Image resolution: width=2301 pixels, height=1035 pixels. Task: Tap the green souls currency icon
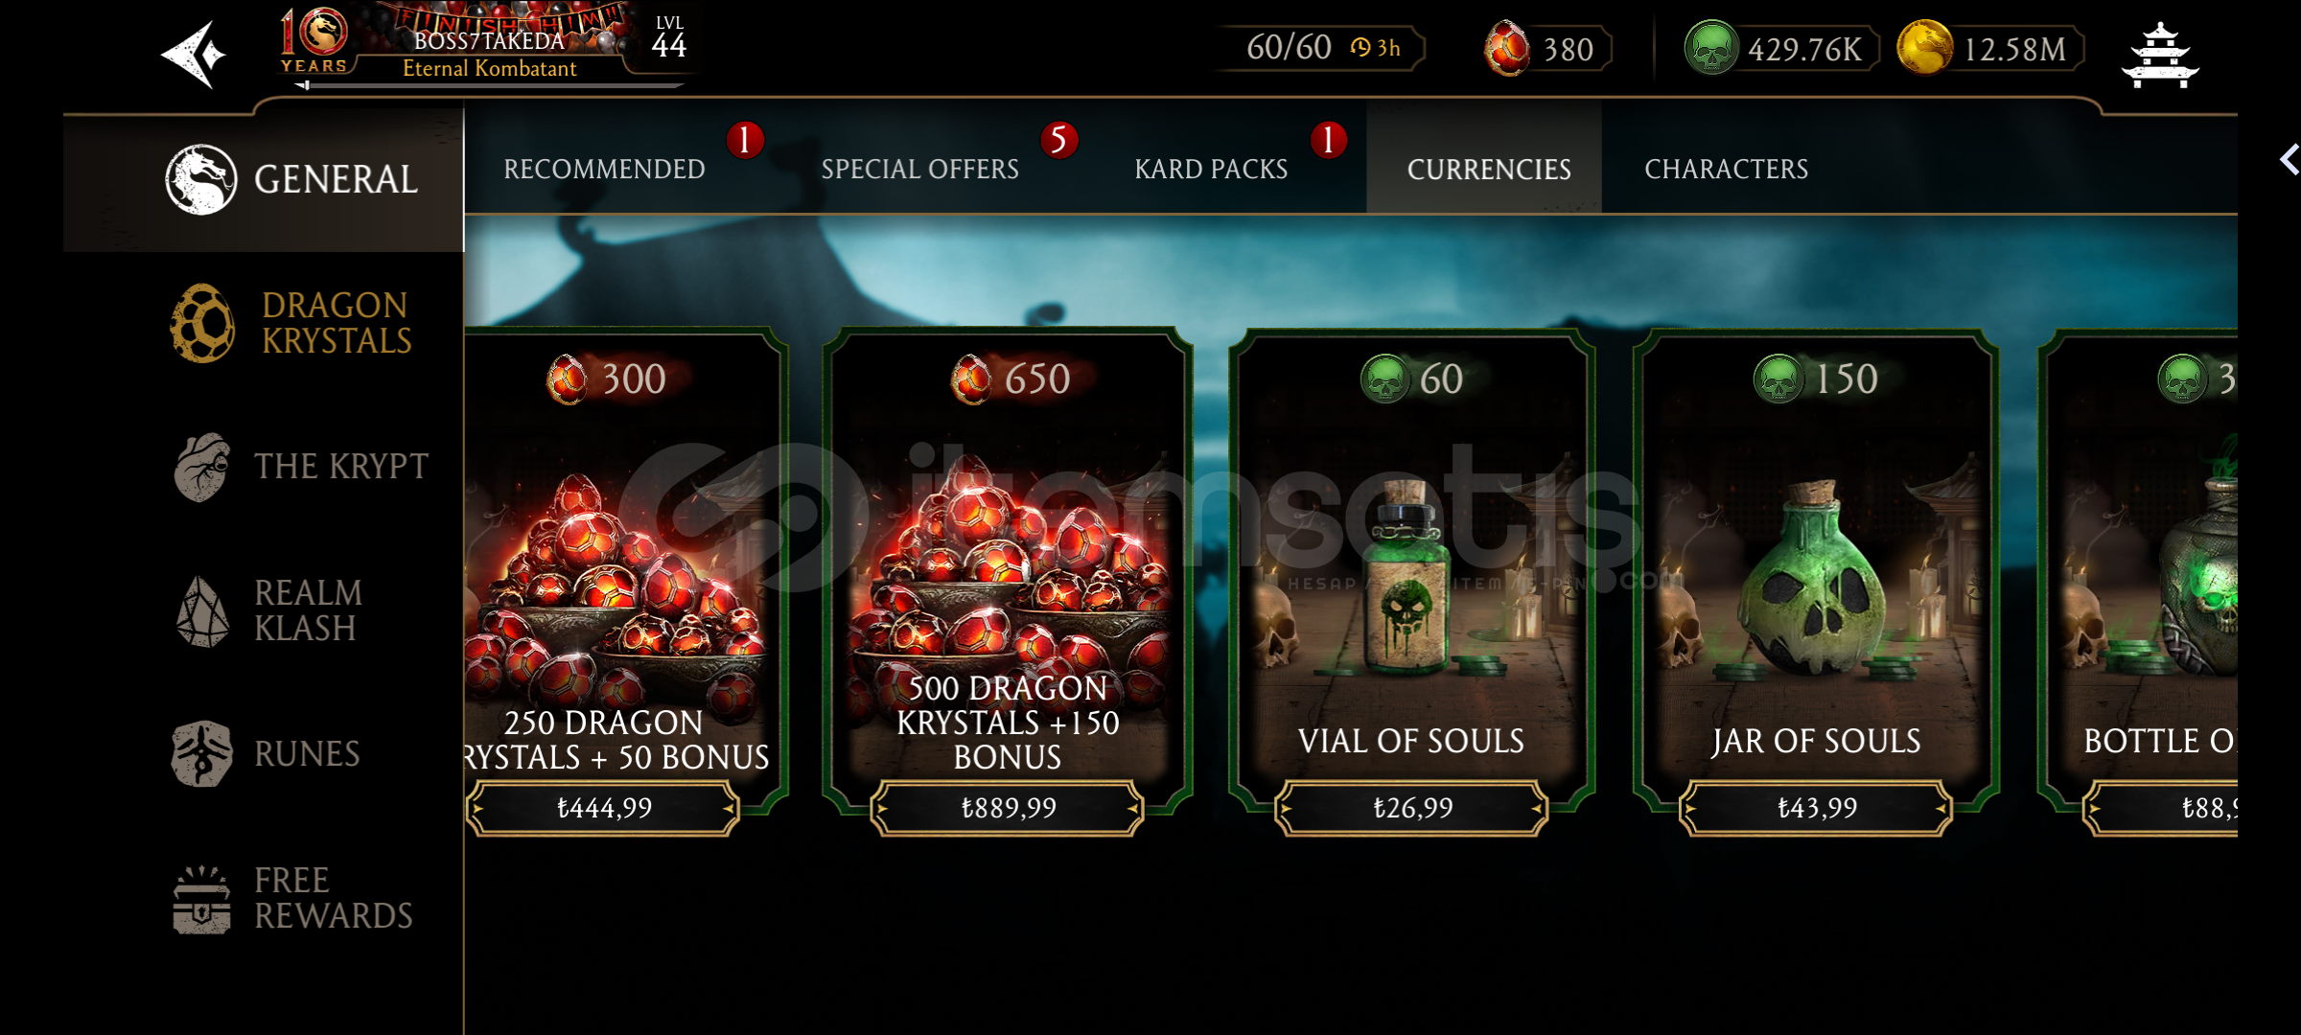pyautogui.click(x=1711, y=48)
